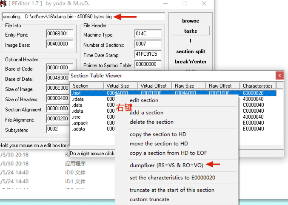Click the Characteristics column header

coord(258,86)
